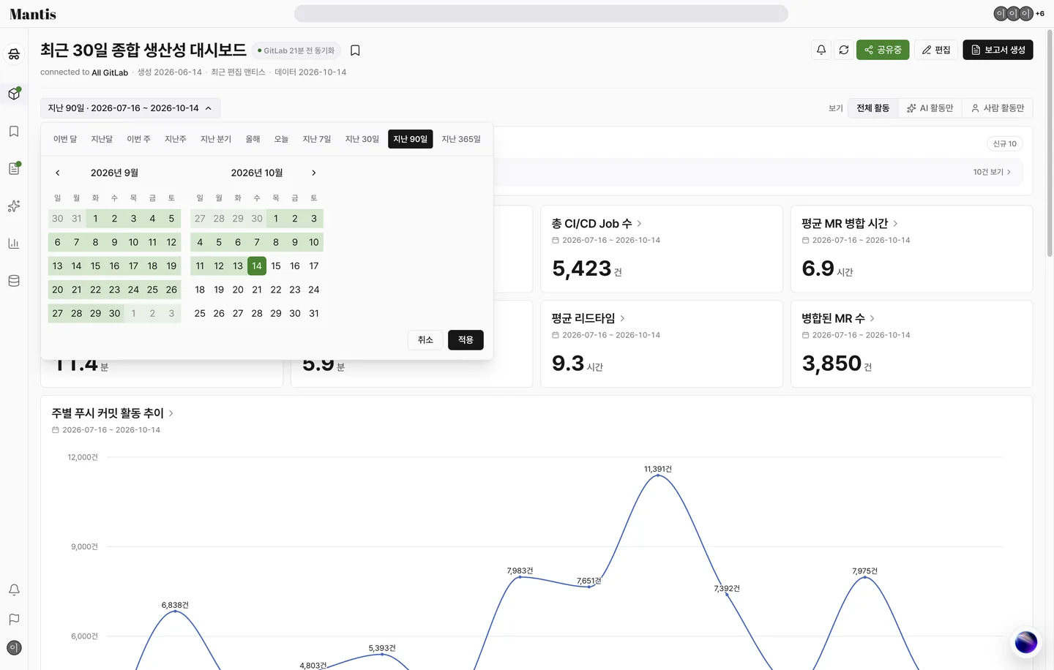Click the green 공유중 share button
1054x670 pixels.
[x=883, y=50]
